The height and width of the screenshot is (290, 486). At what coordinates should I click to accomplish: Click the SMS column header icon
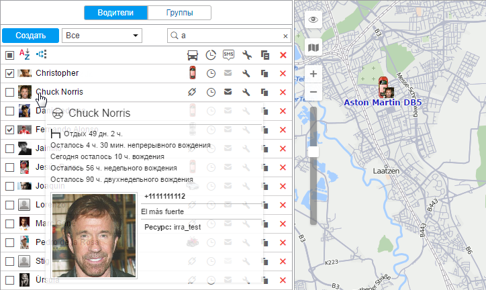coord(229,55)
